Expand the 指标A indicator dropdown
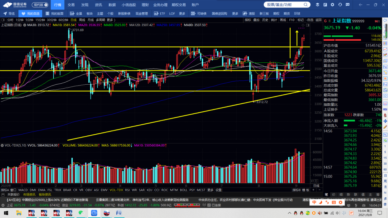This screenshot has width=388, height=218. click(x=5, y=190)
